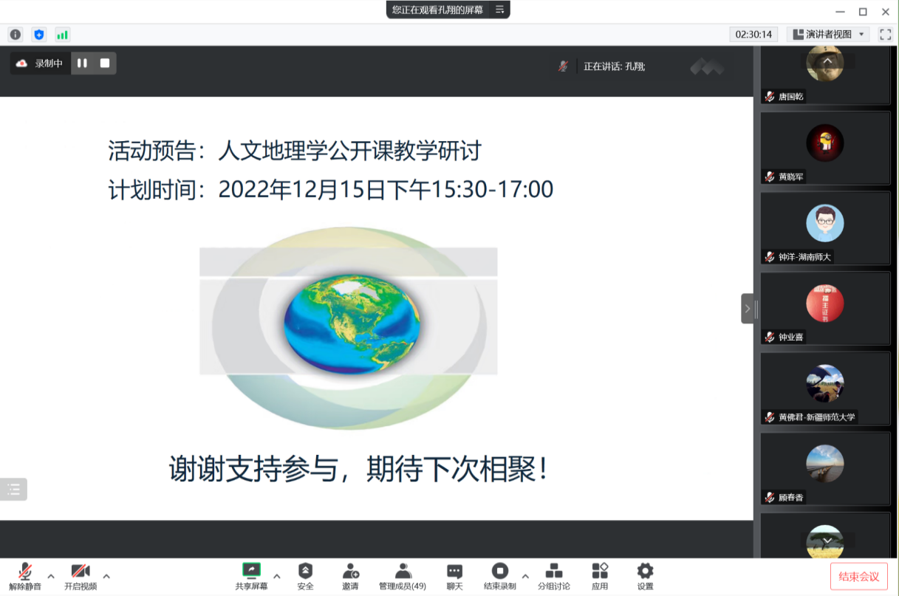Open the Apps icon

point(599,575)
